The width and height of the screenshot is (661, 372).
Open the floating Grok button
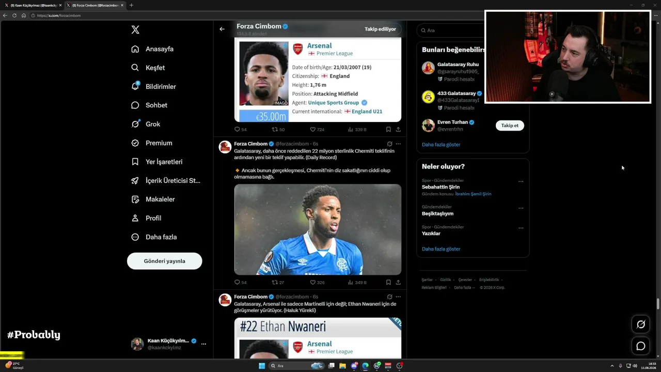pyautogui.click(x=641, y=324)
